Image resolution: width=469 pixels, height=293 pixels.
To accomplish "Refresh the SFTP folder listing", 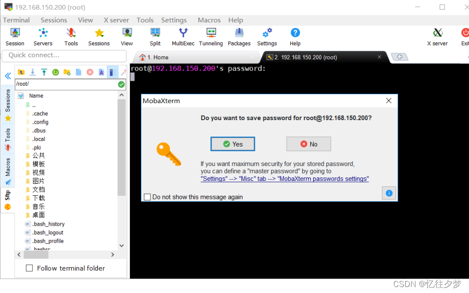I will 55,72.
